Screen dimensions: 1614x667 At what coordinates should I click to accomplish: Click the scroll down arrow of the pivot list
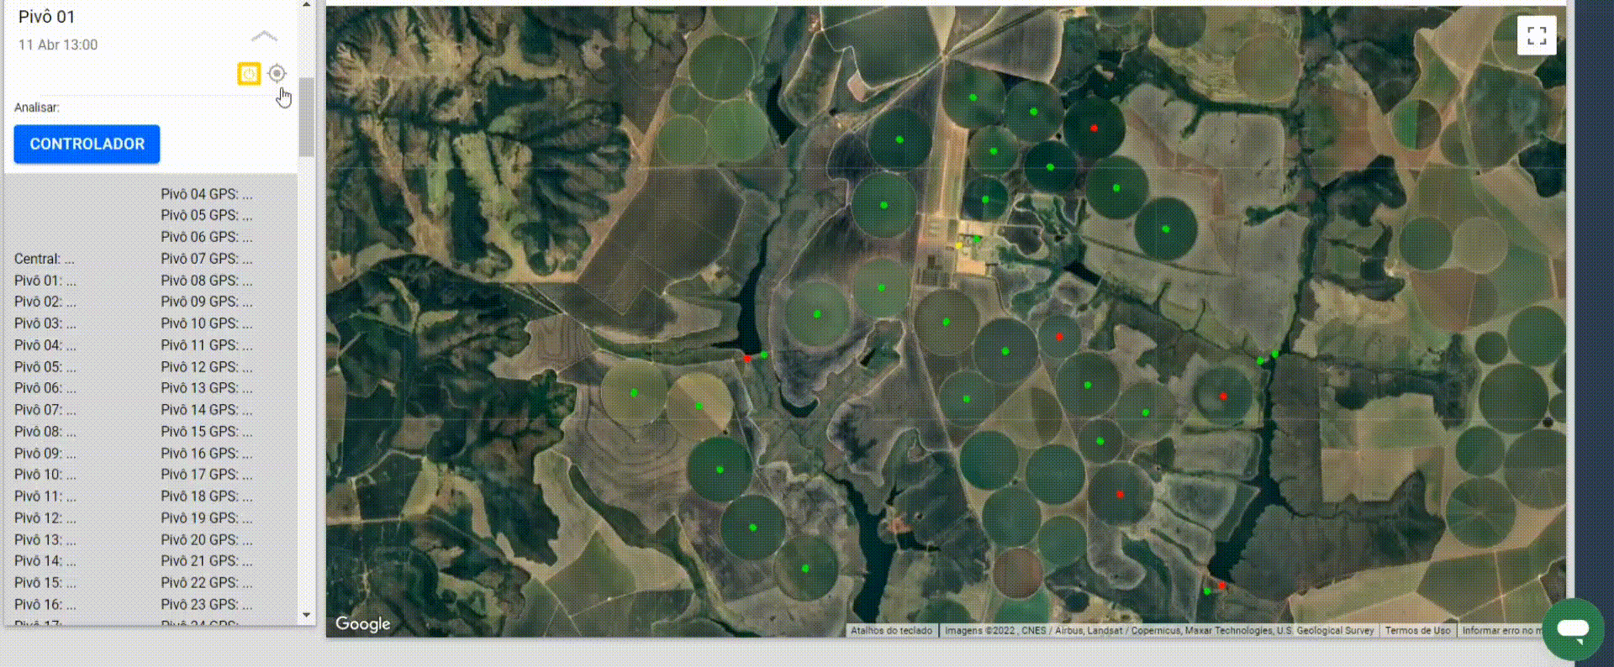click(306, 615)
